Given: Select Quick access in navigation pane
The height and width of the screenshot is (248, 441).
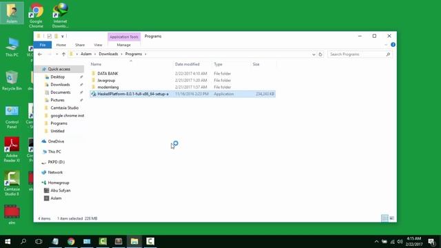Looking at the screenshot, I should click(x=59, y=69).
